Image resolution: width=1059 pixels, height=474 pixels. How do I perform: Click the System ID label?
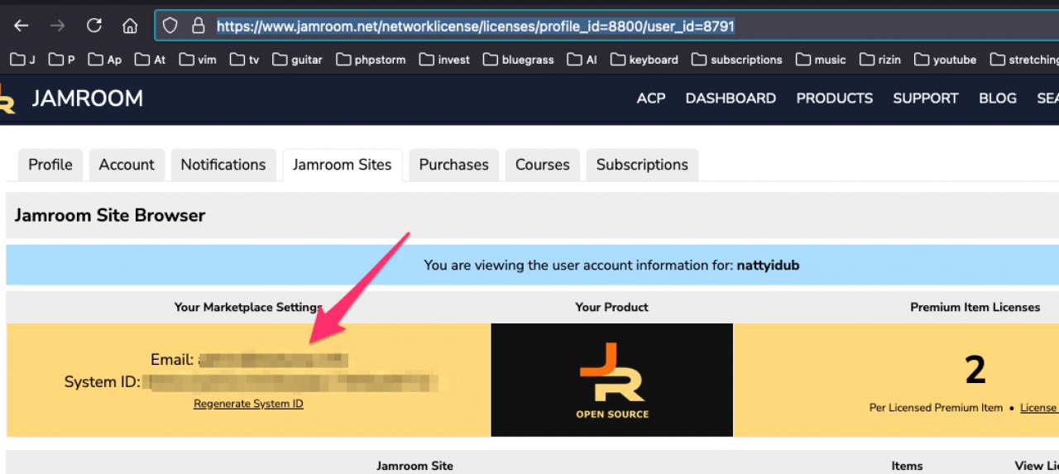102,382
